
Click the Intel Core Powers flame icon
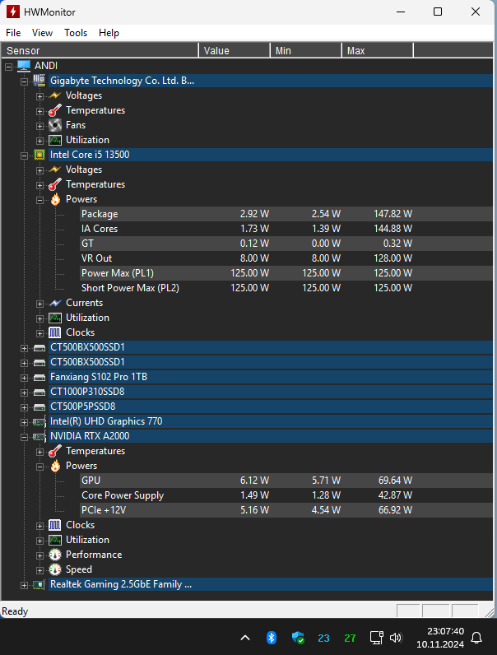click(55, 199)
